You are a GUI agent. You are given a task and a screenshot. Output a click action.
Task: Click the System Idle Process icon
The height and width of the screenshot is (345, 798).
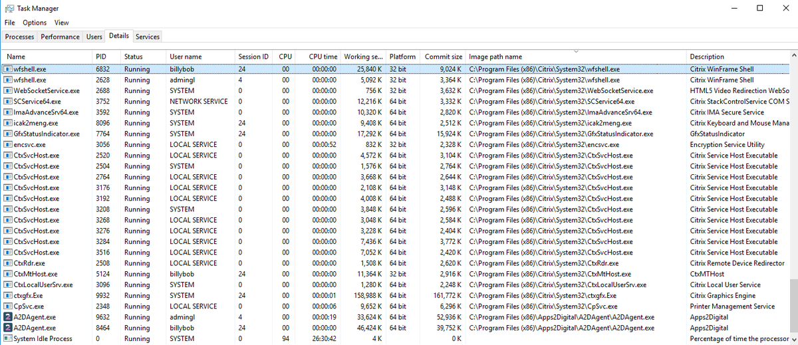(x=8, y=338)
